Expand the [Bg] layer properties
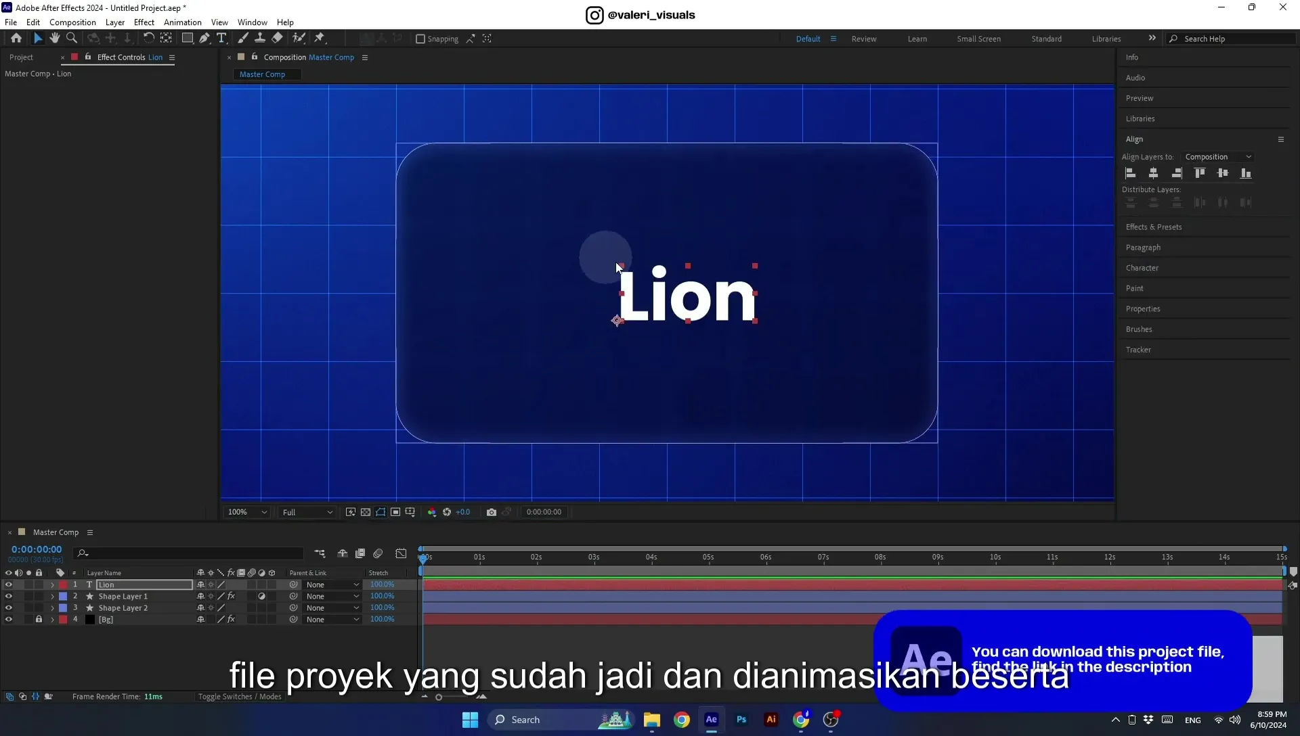 pos(52,620)
